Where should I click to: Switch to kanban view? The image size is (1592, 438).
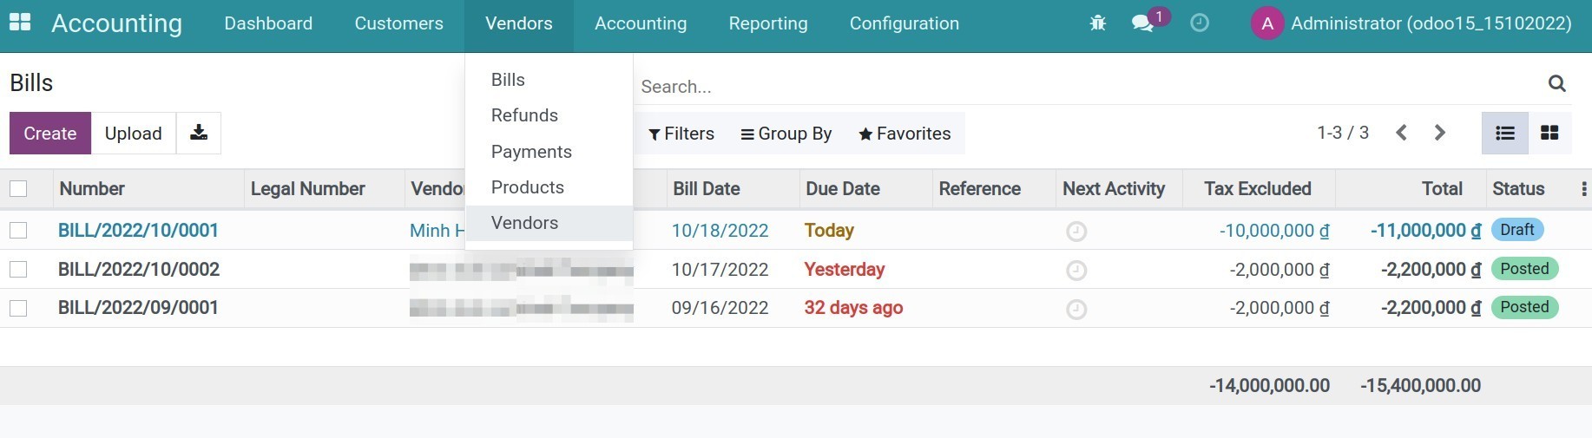[x=1549, y=133]
